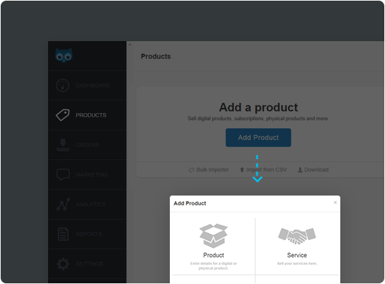
Task: Click the owl logo icon
Action: pyautogui.click(x=64, y=56)
